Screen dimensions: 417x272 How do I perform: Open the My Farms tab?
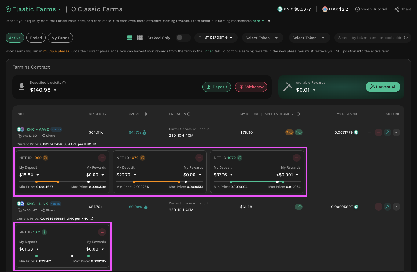click(60, 38)
